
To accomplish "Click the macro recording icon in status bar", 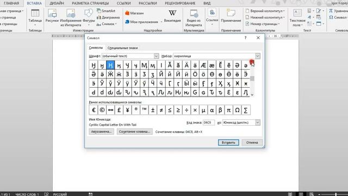I will coord(91,194).
